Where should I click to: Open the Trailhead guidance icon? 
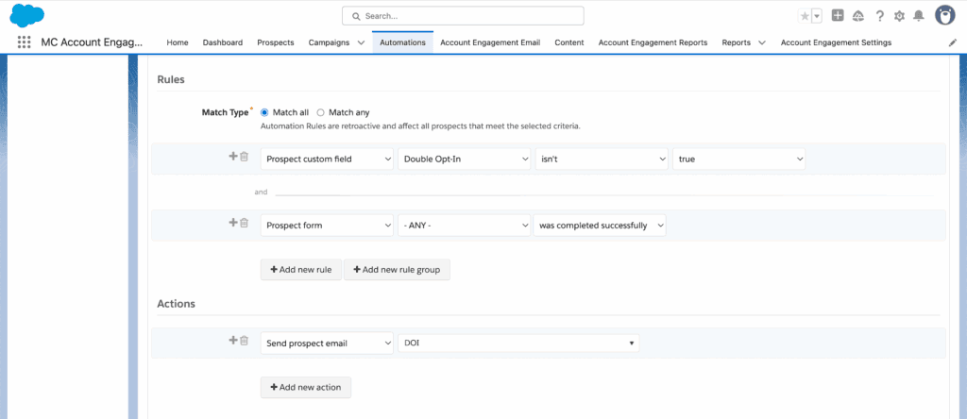point(857,16)
